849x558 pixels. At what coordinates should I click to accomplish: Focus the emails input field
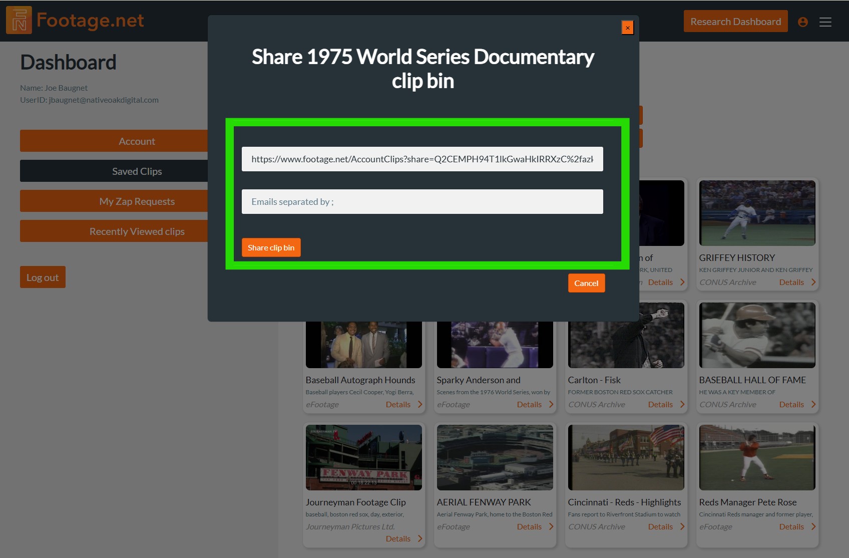coord(422,201)
